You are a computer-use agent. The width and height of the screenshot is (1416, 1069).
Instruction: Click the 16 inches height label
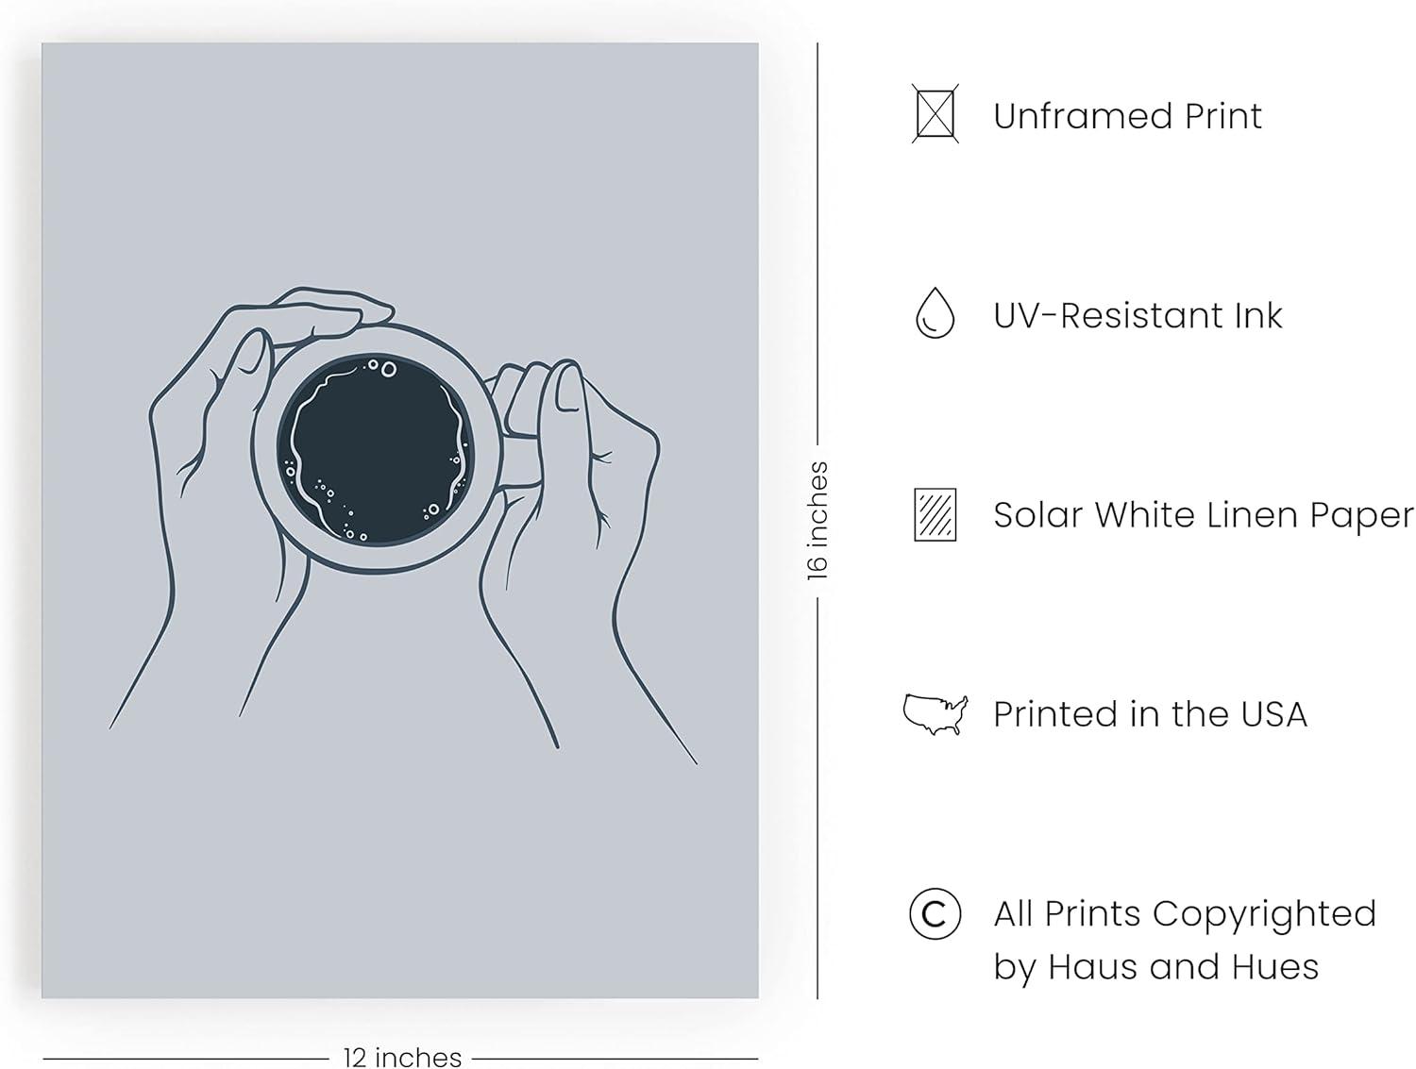coord(818,520)
